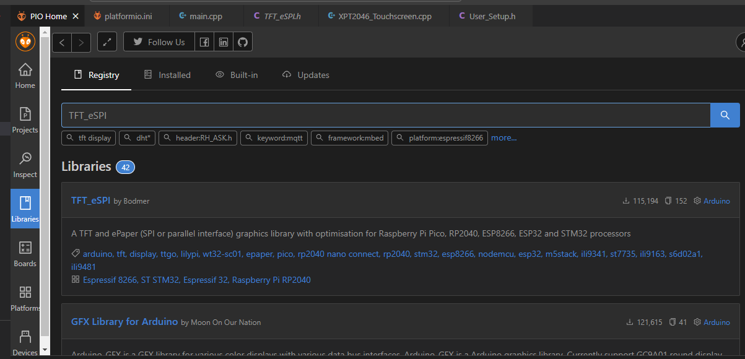The image size is (745, 359).
Task: Click the 'arduino' tag link
Action: [98, 254]
